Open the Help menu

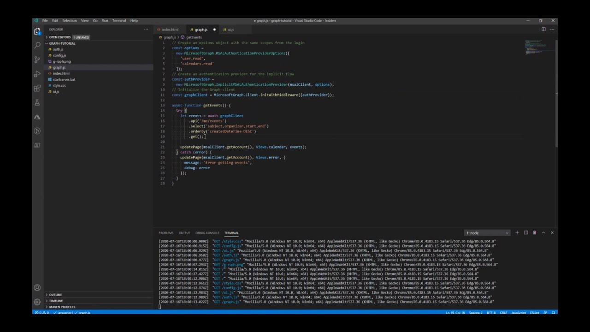[134, 21]
